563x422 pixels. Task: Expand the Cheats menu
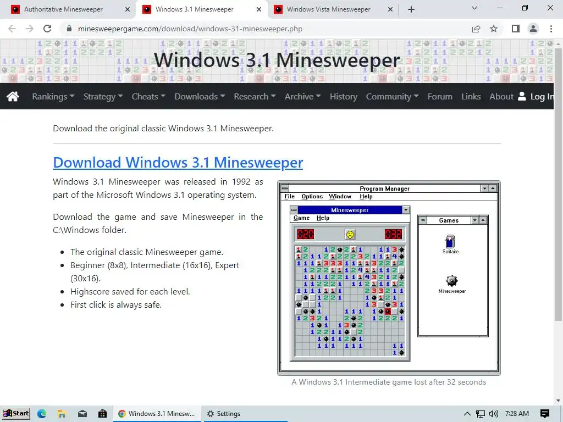pyautogui.click(x=148, y=97)
